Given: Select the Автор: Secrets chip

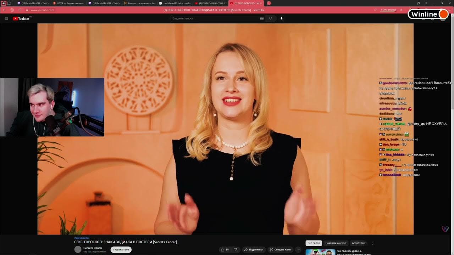Looking at the screenshot, I should pos(359,243).
